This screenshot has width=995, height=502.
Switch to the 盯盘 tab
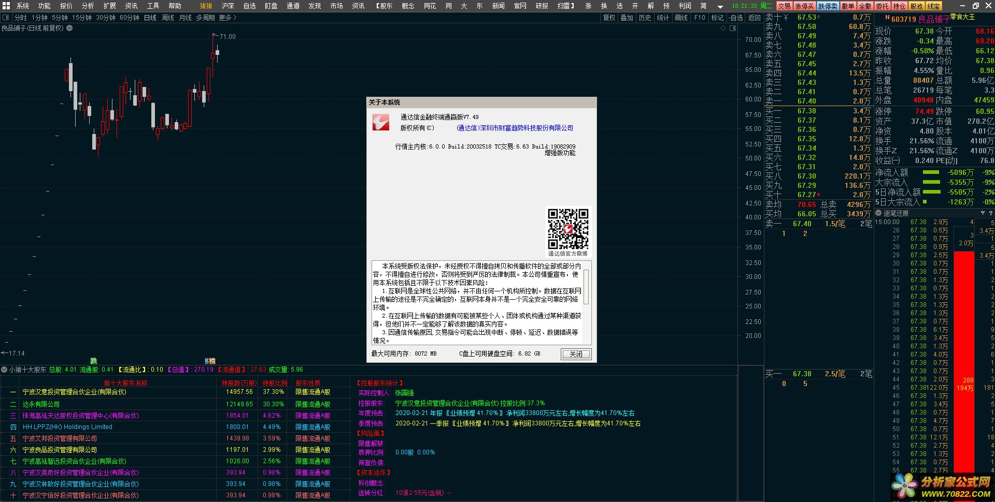pos(271,6)
